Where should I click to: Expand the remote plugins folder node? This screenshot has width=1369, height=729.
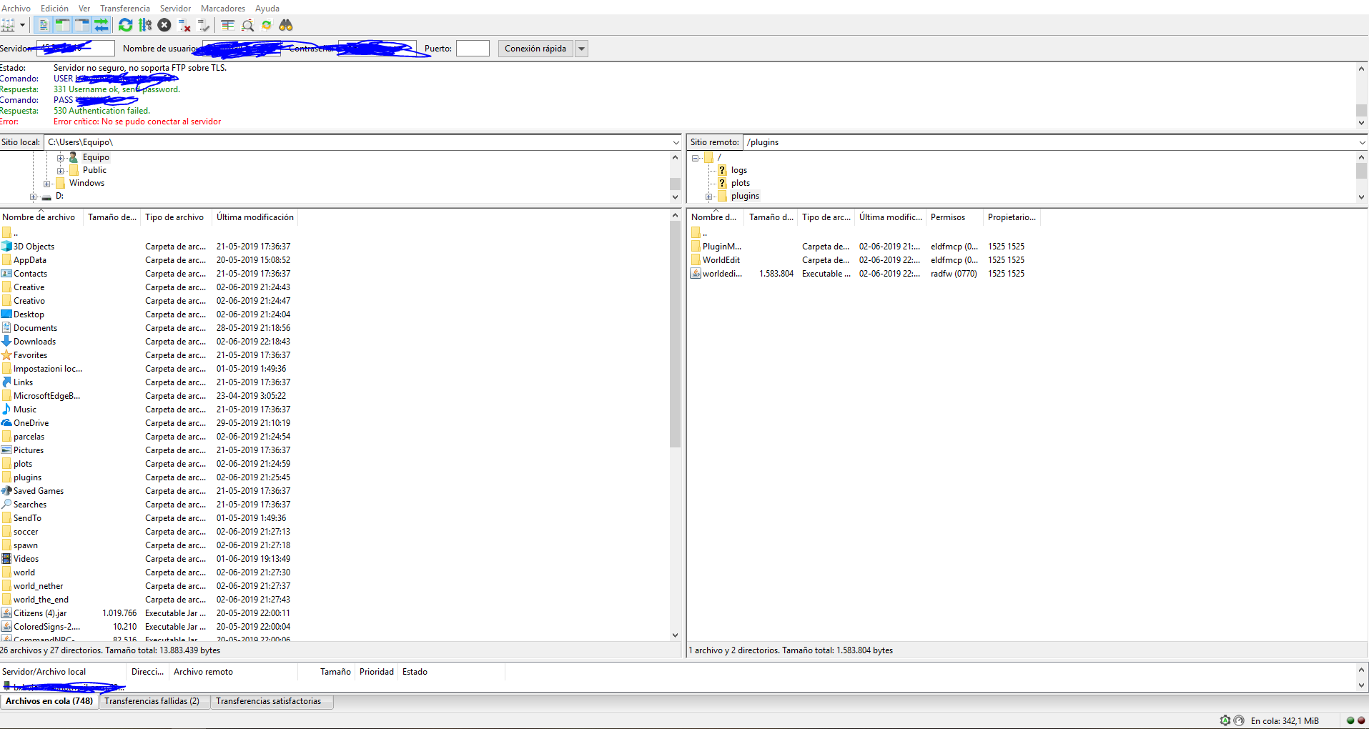[x=708, y=197]
